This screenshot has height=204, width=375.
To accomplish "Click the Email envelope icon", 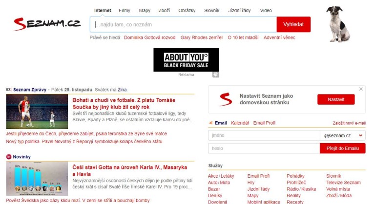I will point(211,123).
